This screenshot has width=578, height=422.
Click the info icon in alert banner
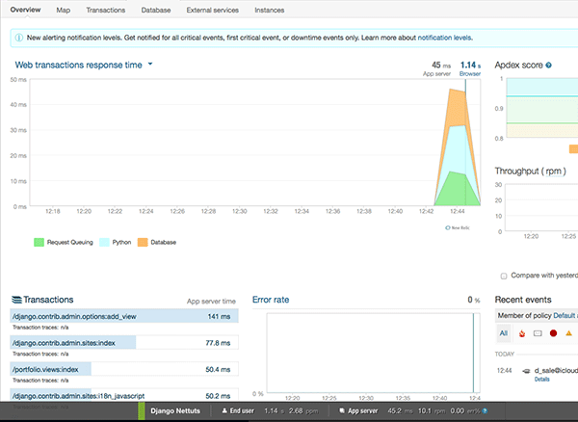point(19,38)
